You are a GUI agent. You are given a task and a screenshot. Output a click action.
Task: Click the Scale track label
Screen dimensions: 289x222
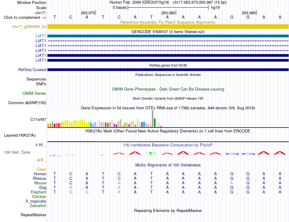coord(41,8)
